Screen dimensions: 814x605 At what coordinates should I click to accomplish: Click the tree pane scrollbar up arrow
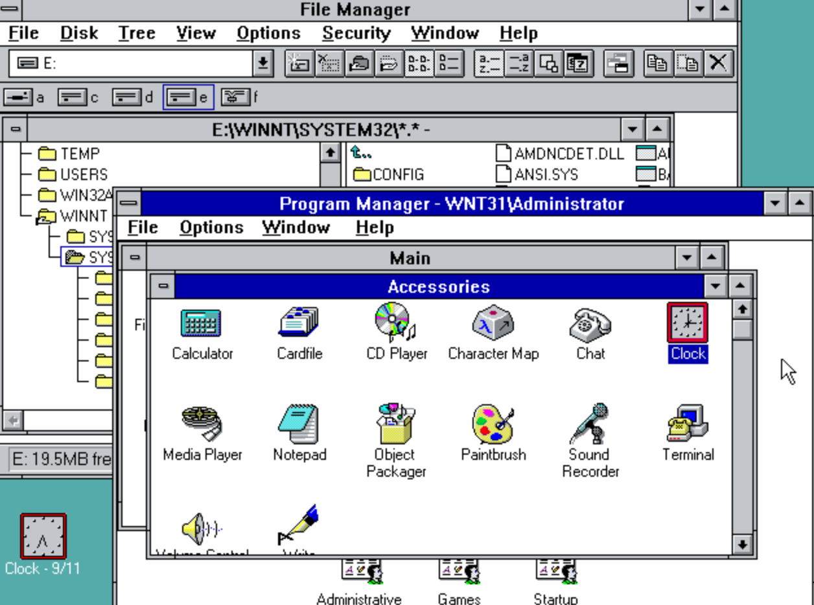(331, 153)
